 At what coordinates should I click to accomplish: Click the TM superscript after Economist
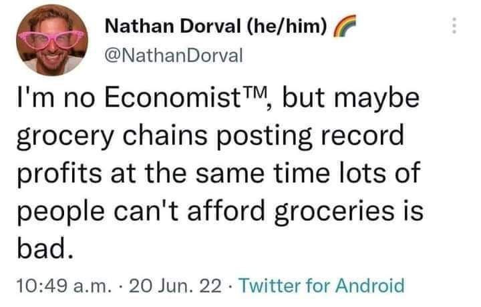point(255,95)
